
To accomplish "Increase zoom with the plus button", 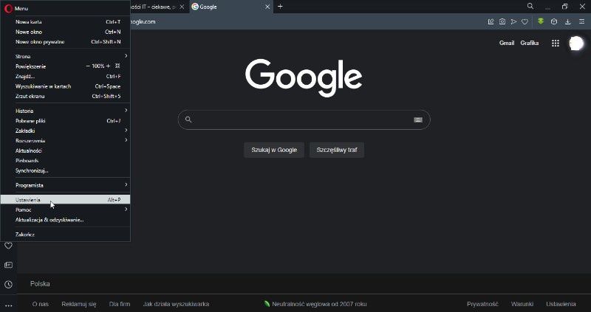I will click(x=108, y=66).
